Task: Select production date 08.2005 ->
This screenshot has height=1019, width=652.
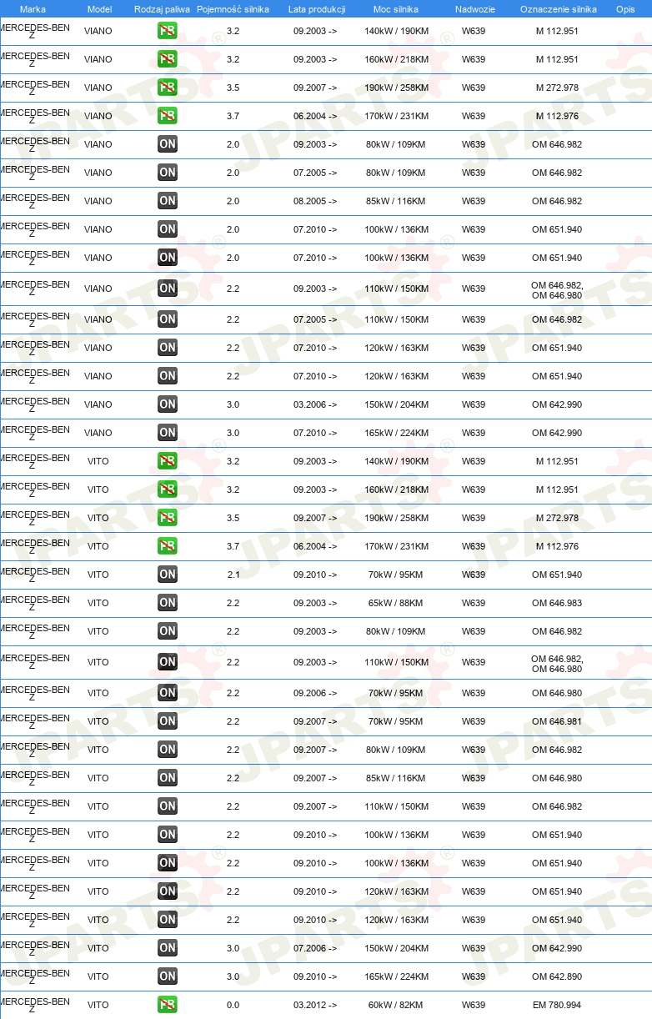Action: pos(315,201)
